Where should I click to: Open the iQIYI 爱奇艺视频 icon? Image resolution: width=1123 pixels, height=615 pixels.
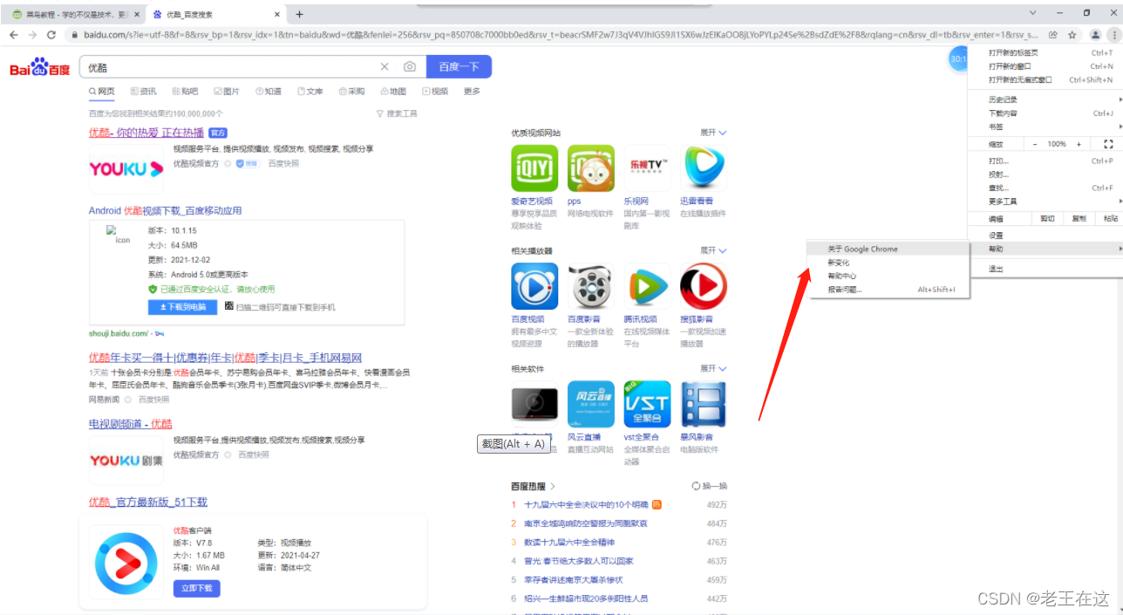[x=534, y=168]
